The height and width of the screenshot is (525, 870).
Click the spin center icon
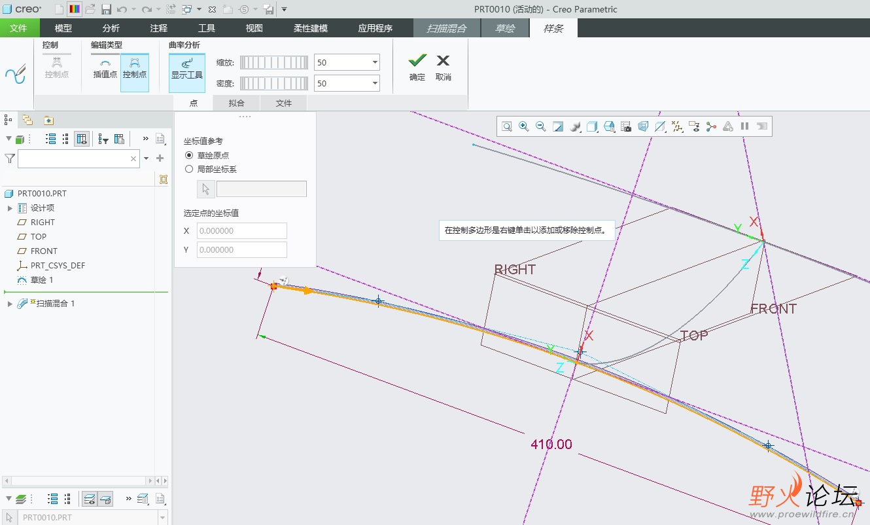pyautogui.click(x=711, y=126)
